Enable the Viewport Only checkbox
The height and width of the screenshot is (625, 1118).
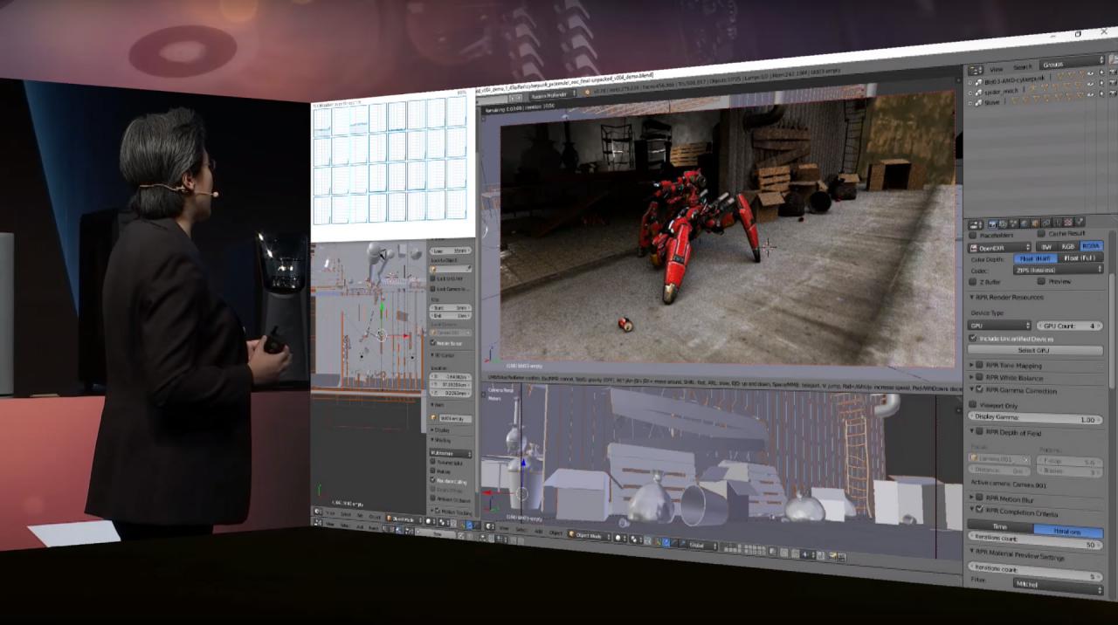tap(973, 404)
